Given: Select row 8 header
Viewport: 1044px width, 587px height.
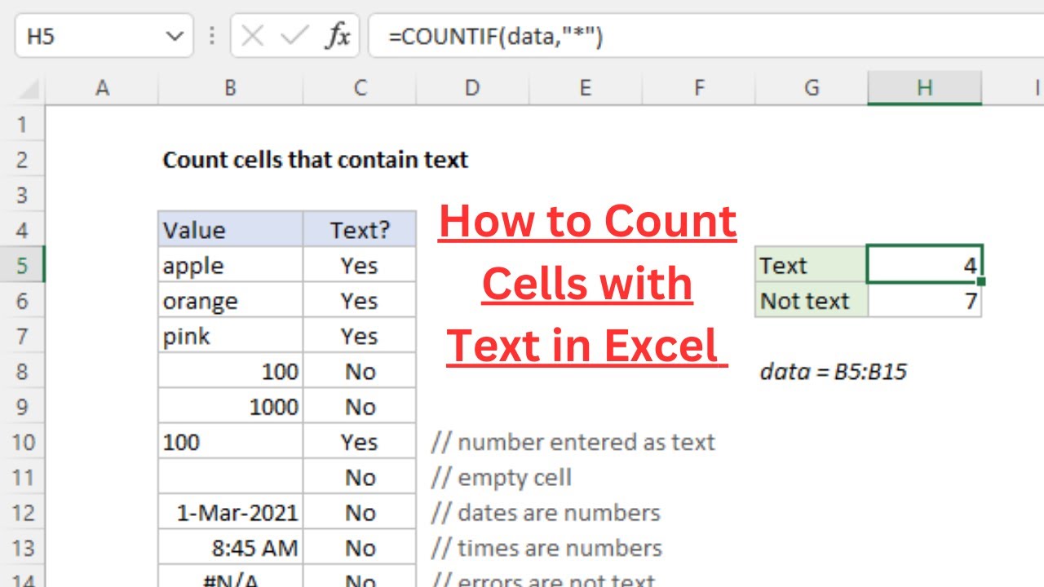Looking at the screenshot, I should pyautogui.click(x=23, y=371).
